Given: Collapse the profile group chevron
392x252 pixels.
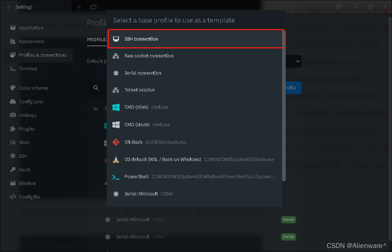Looking at the screenshot, I should coord(96,108).
